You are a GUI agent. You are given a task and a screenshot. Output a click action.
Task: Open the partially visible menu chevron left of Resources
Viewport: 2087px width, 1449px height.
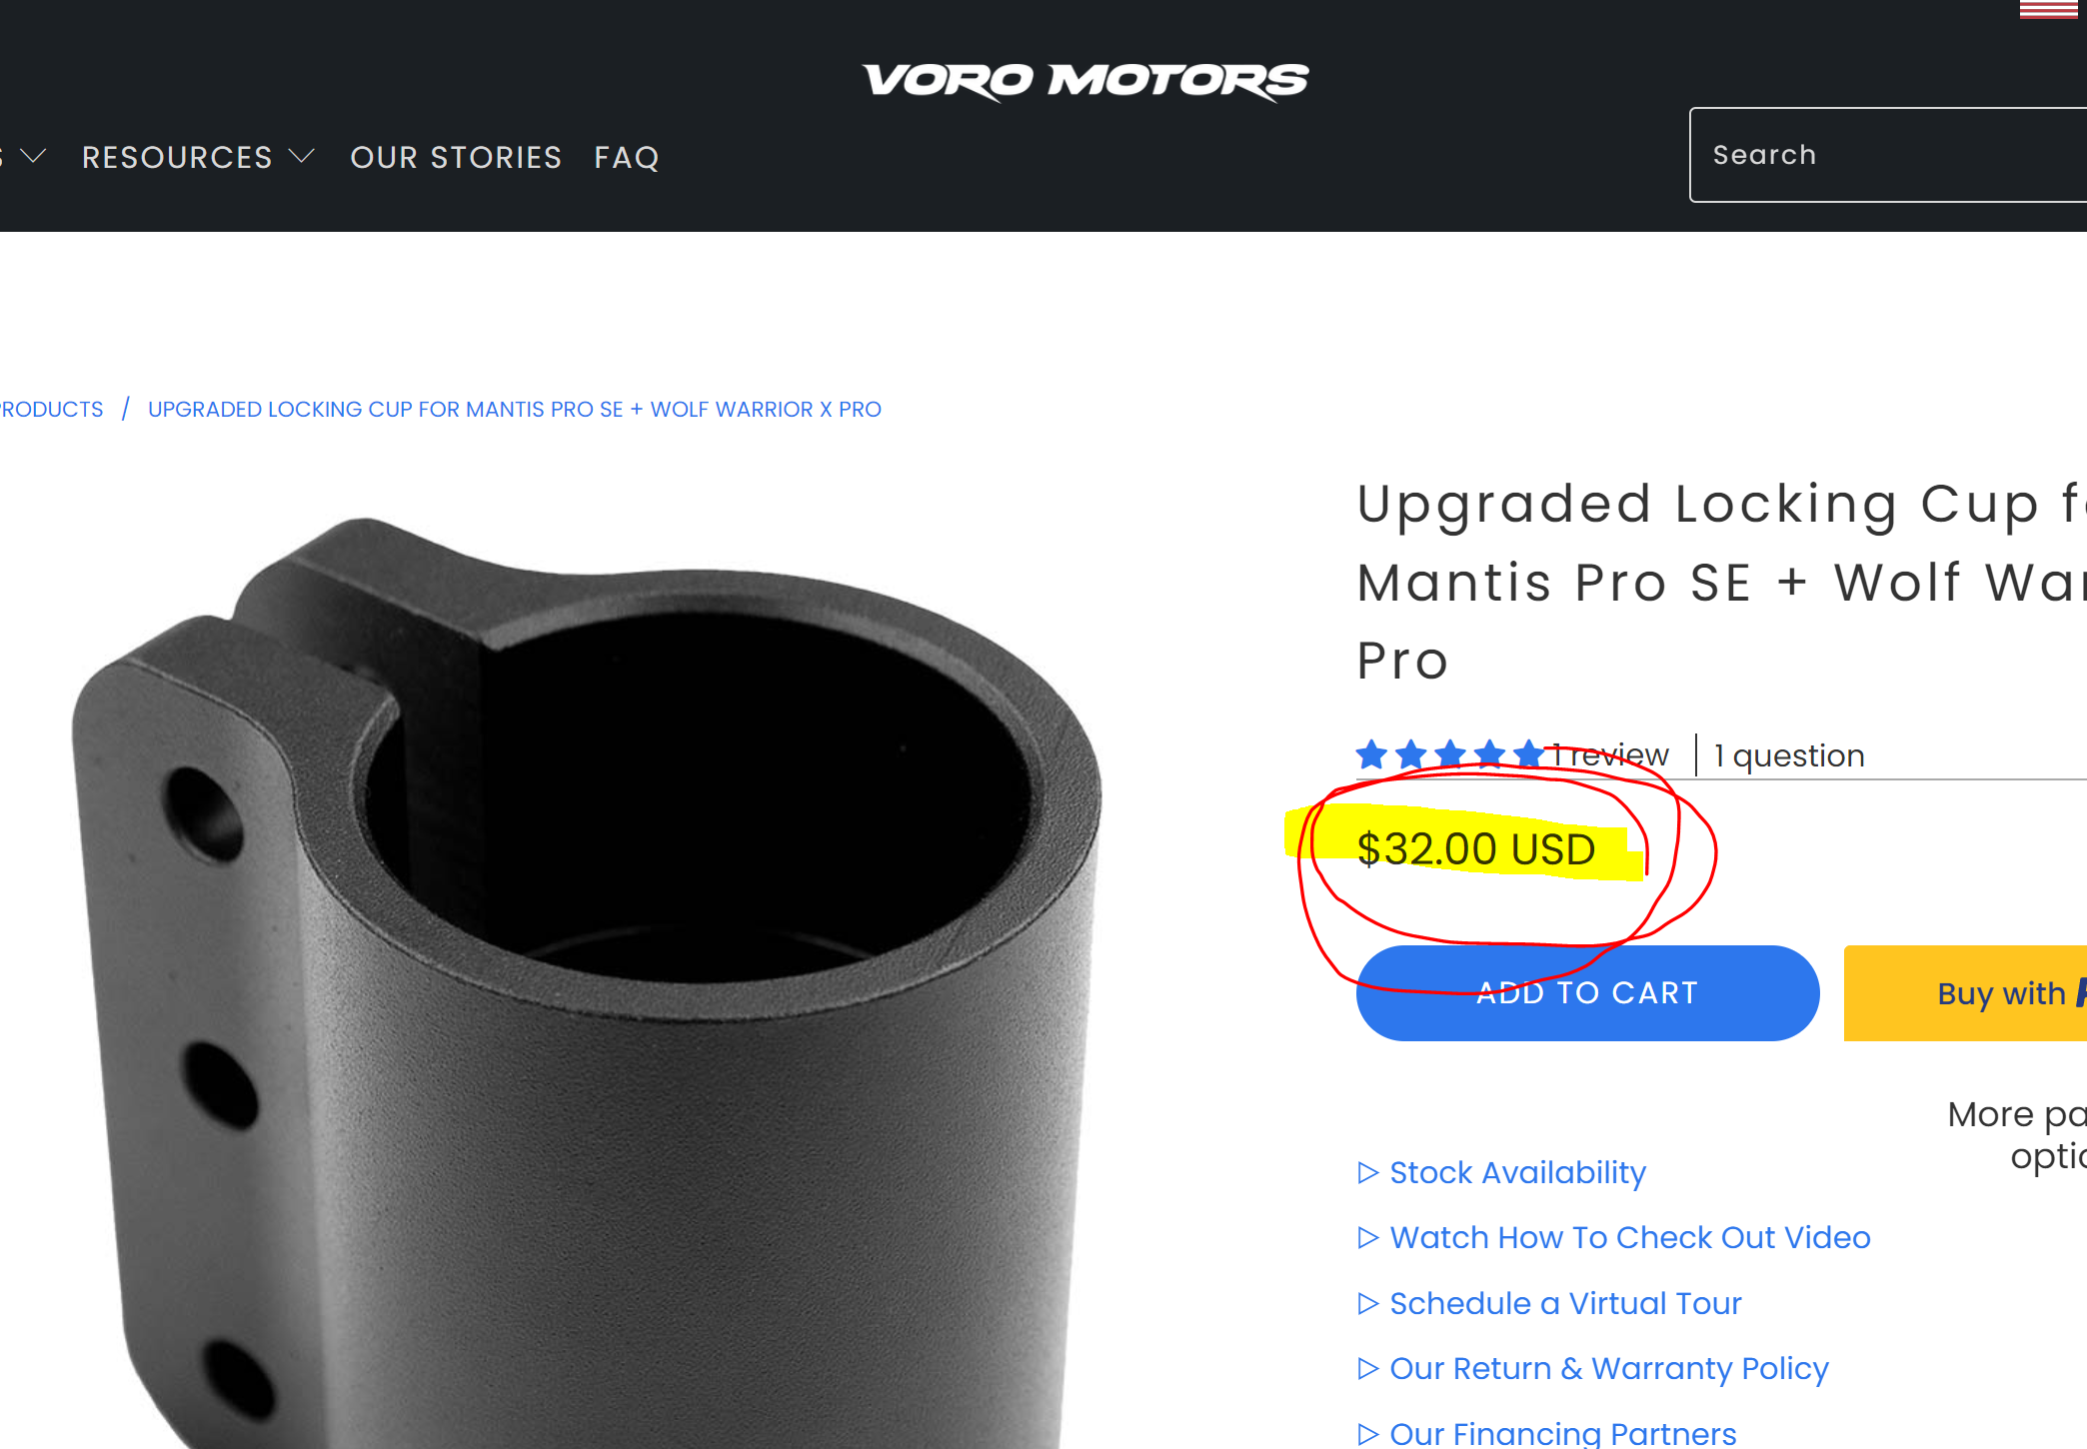tap(33, 157)
